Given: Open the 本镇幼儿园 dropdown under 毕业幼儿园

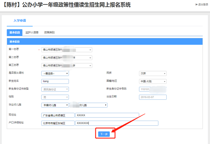Looking at the screenshot, I should pyautogui.click(x=55, y=105).
